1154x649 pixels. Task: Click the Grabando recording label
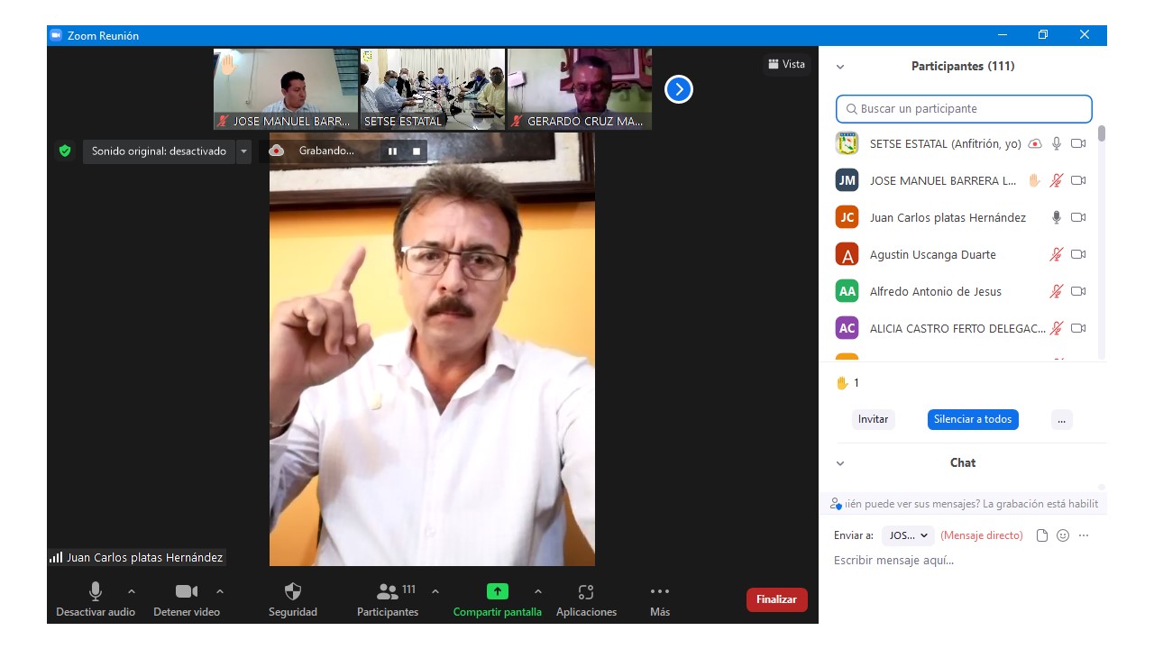[x=326, y=151]
